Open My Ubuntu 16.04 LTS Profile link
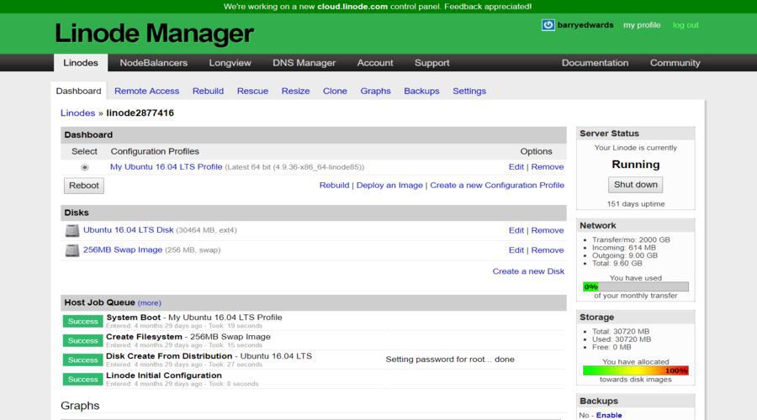The height and width of the screenshot is (420, 757). (x=166, y=167)
